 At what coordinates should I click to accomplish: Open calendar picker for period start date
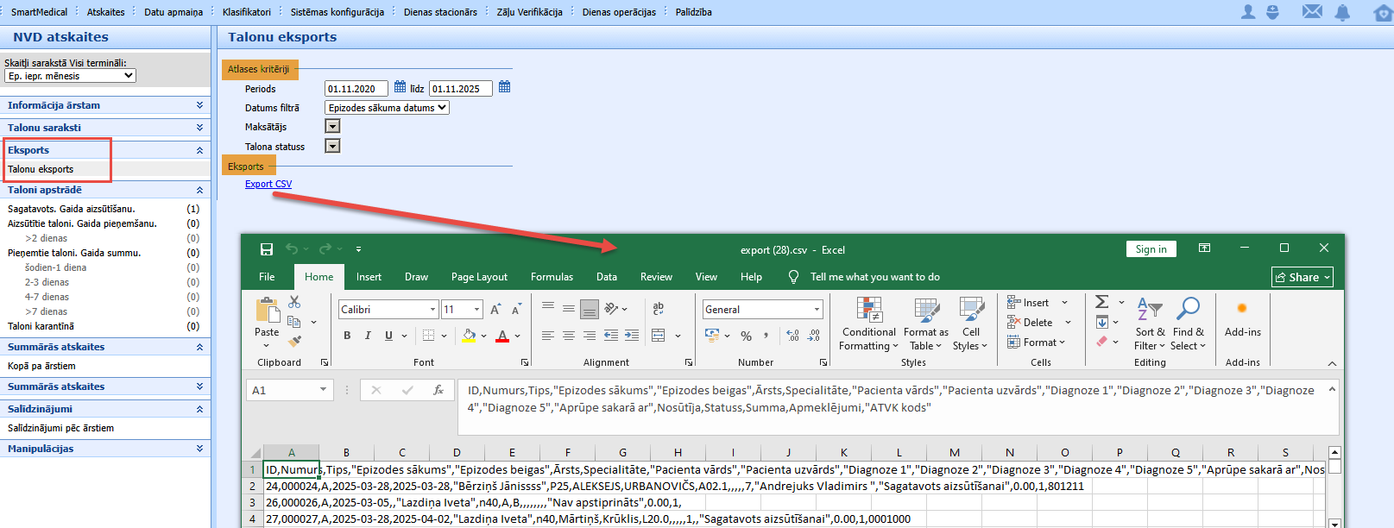[400, 87]
